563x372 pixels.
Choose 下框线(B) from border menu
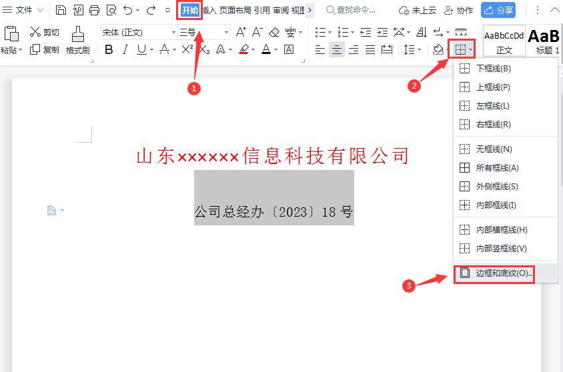[506, 69]
